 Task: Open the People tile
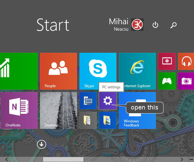click(x=59, y=71)
